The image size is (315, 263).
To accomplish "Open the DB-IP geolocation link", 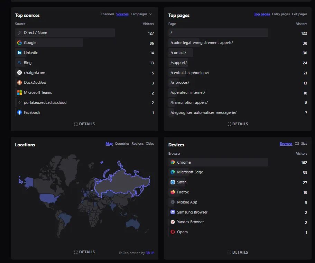I will pos(150,253).
